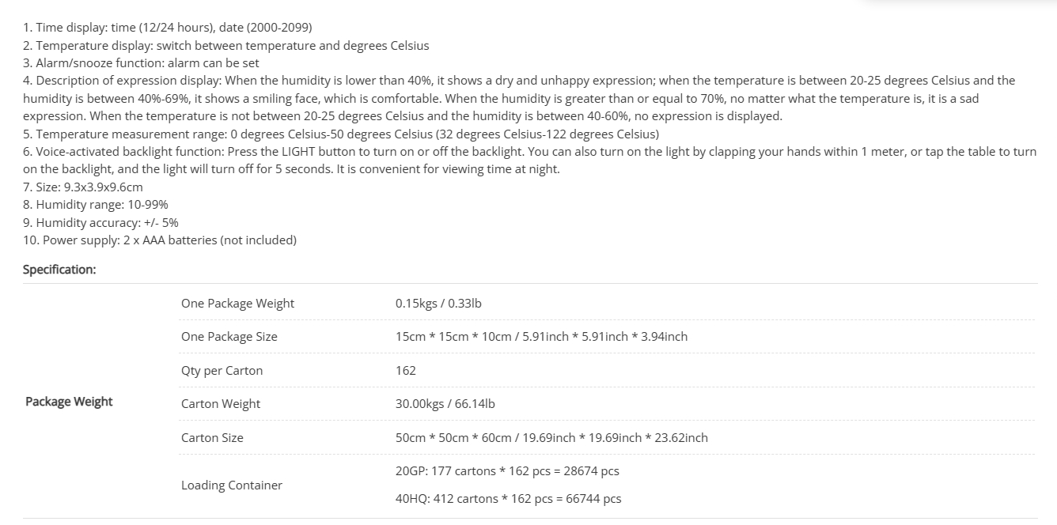
Task: Click the quantity value 162
Action: point(406,371)
